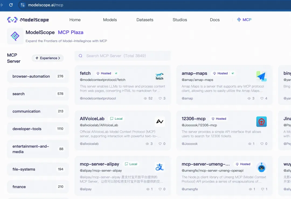
Task: Open the fetch server title
Action: [85, 73]
